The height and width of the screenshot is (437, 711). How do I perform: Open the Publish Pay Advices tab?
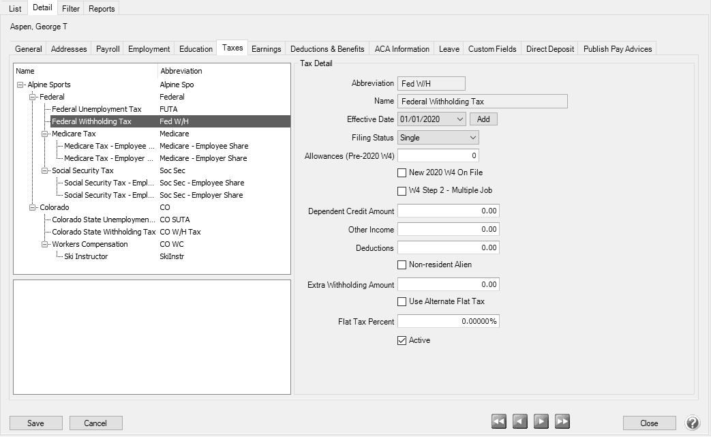click(x=618, y=49)
